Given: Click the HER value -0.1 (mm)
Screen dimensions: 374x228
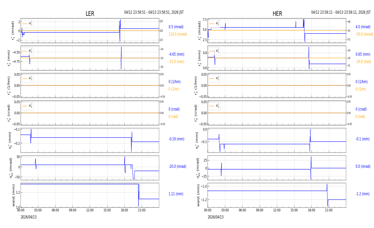Looking at the screenshot, I should (x=362, y=139).
